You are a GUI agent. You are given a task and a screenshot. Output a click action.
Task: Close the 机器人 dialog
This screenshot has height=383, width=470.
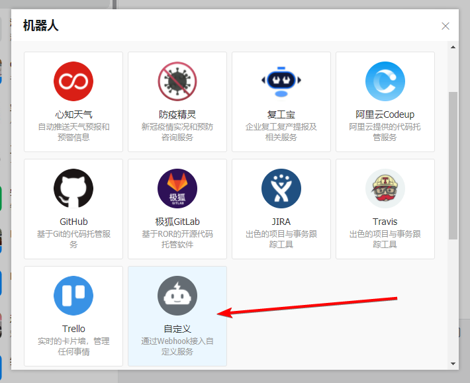click(446, 26)
